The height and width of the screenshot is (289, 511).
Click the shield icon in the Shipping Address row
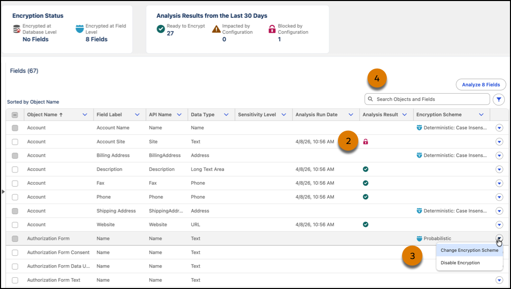419,211
